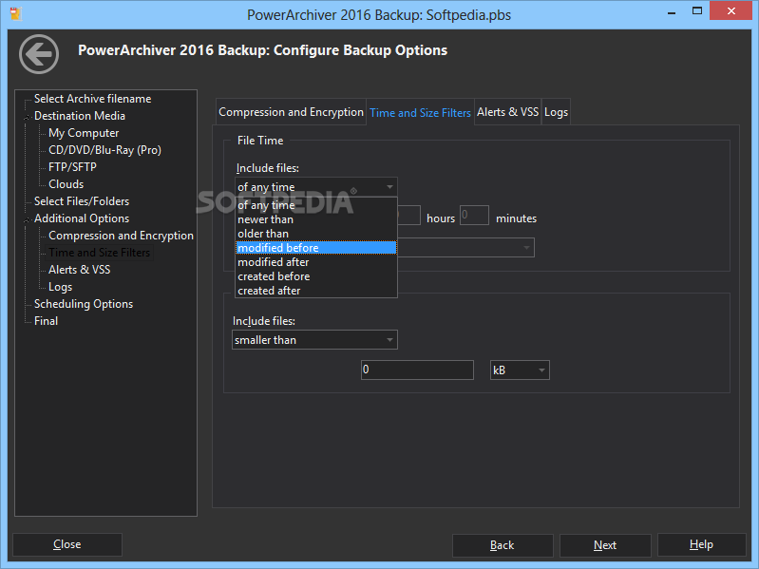Viewport: 759px width, 569px height.
Task: Click the Close button
Action: [x=67, y=544]
